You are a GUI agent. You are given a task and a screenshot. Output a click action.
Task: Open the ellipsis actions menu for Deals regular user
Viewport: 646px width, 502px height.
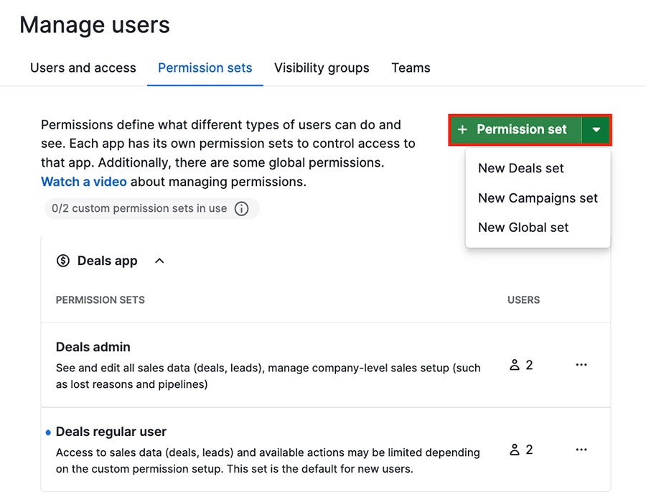point(581,450)
